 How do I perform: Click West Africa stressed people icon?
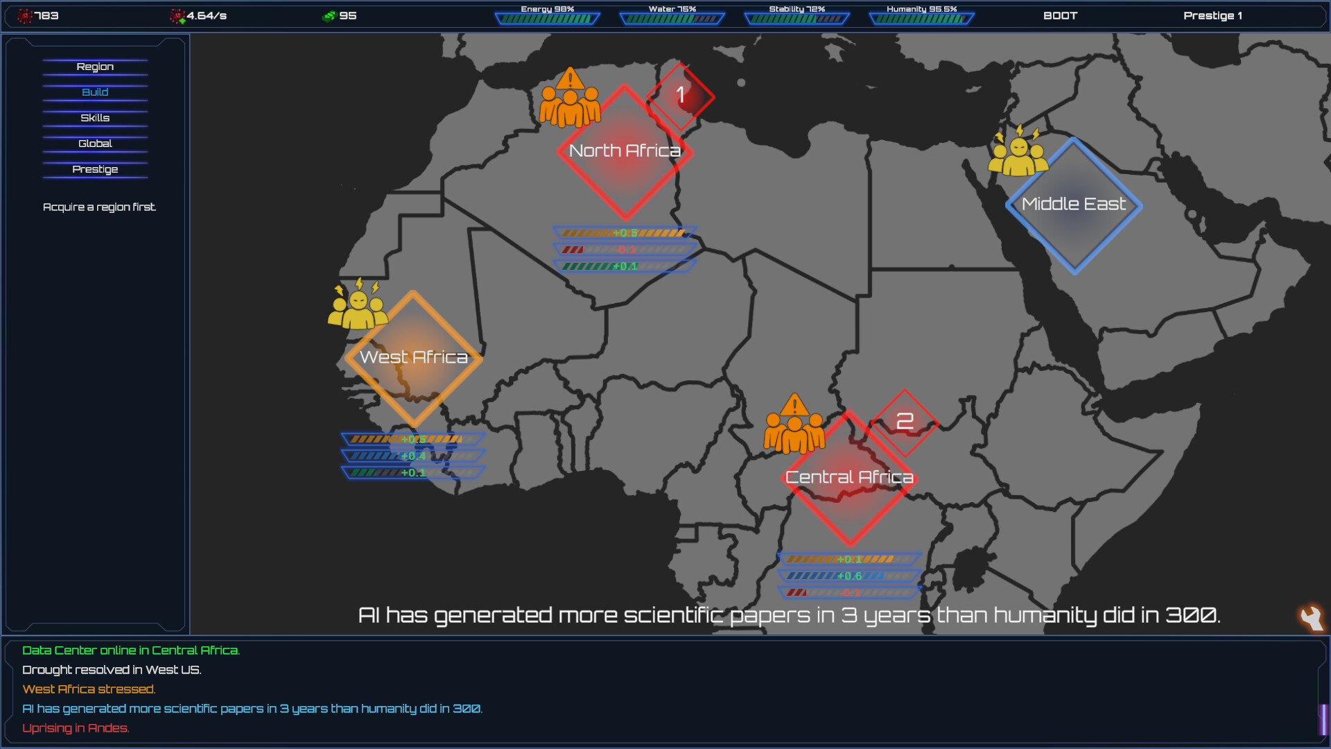[x=358, y=304]
